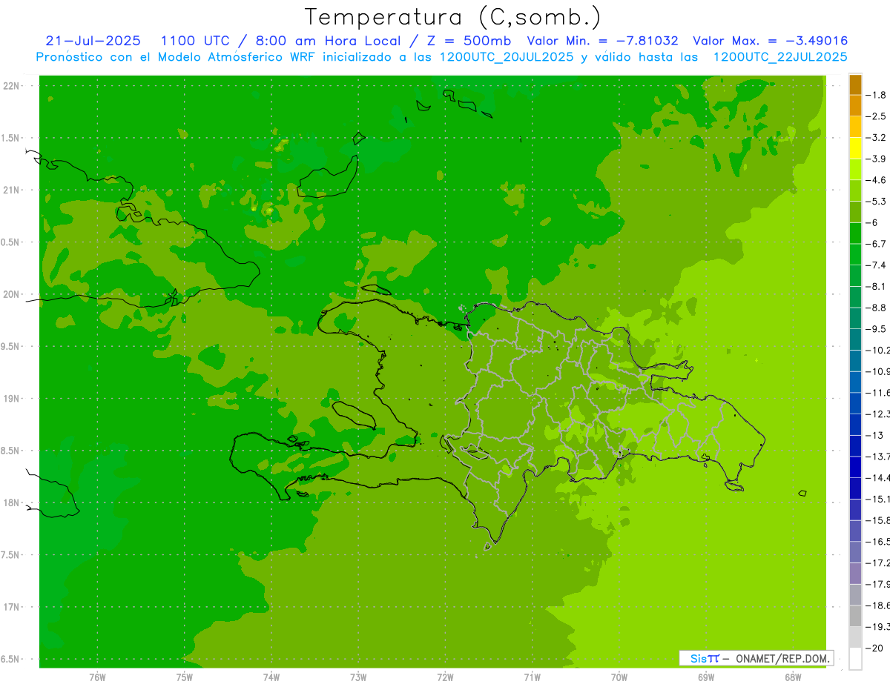Click the title 'Temperatura (C,somb.)'
This screenshot has height=687, width=890.
pos(452,17)
